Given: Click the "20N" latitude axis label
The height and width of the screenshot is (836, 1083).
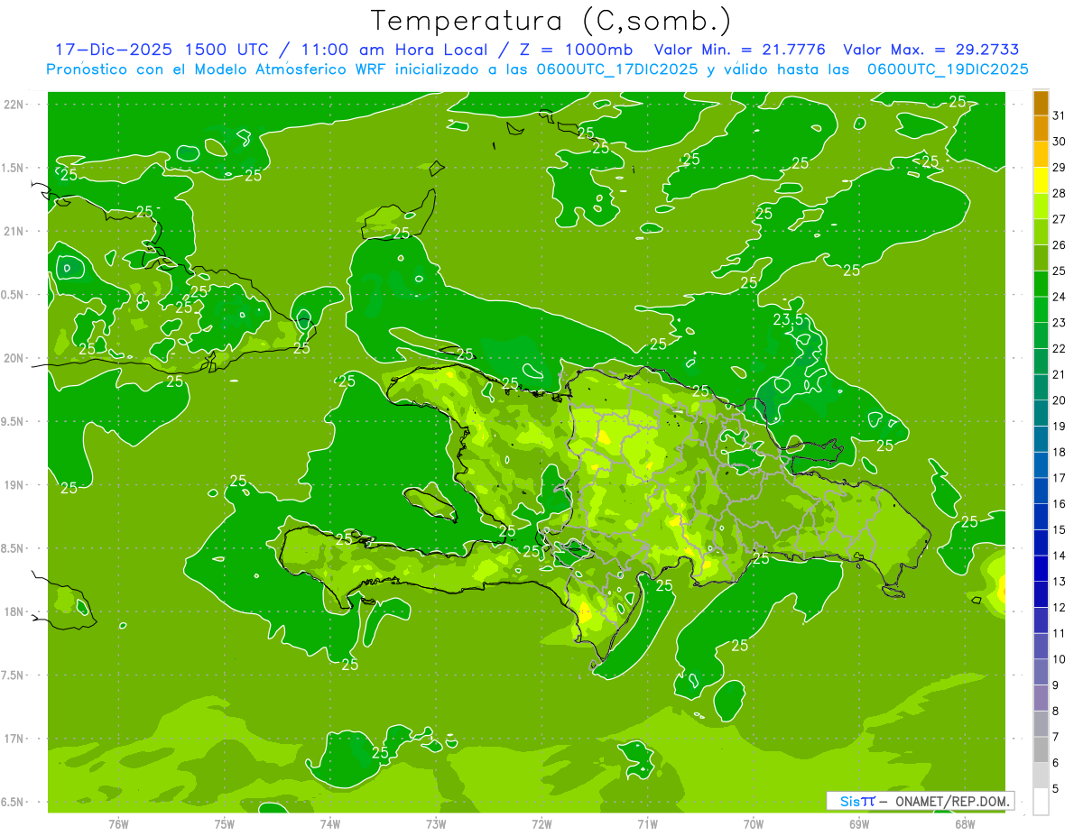Looking at the screenshot, I should click(14, 358).
